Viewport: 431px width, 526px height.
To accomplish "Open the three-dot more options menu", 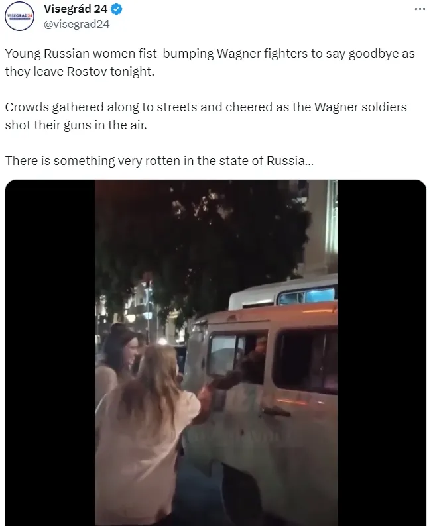I will [420, 9].
